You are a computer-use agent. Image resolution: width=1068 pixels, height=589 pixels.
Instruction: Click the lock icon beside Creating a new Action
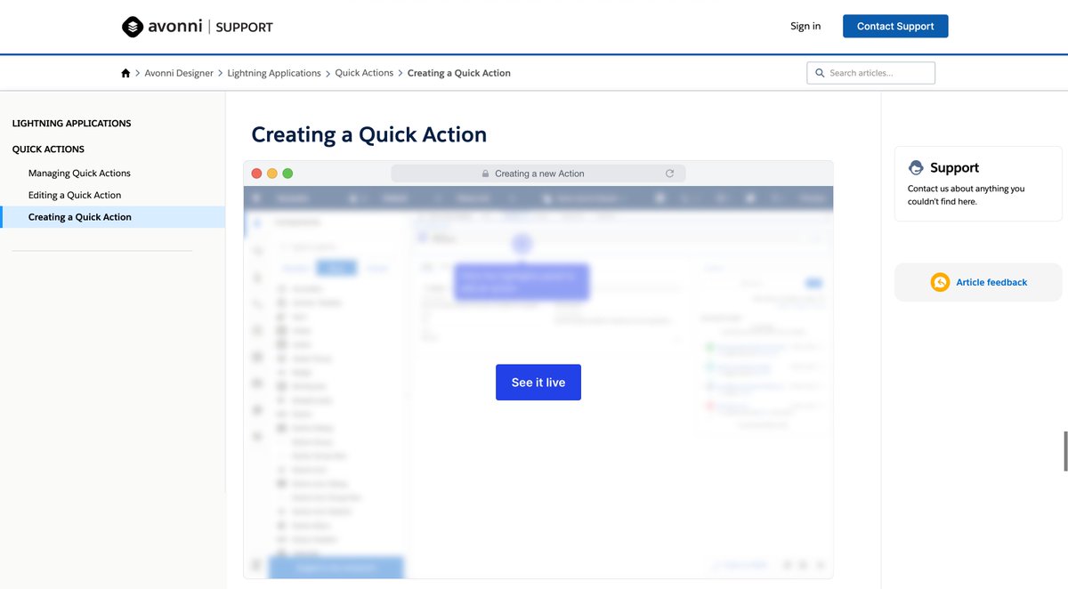click(x=485, y=173)
